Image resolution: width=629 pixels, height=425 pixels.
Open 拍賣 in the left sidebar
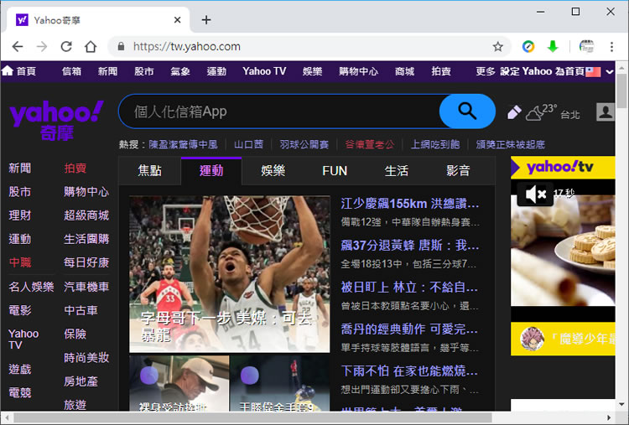click(75, 168)
